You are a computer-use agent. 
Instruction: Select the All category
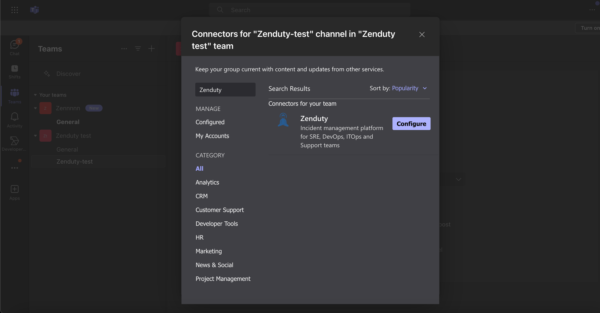(x=199, y=169)
